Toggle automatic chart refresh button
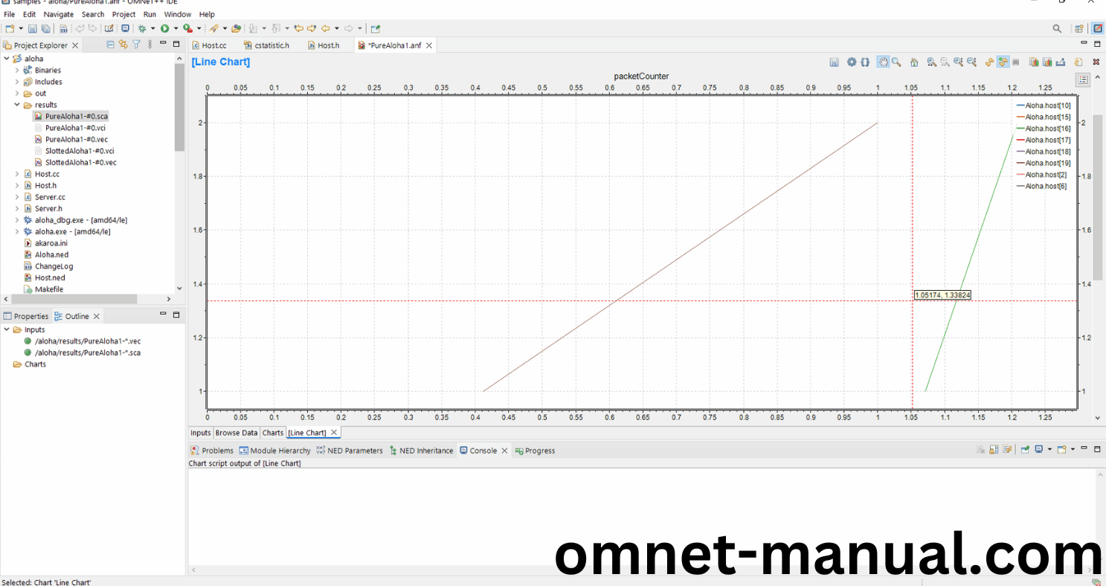Image resolution: width=1106 pixels, height=586 pixels. 1003,62
